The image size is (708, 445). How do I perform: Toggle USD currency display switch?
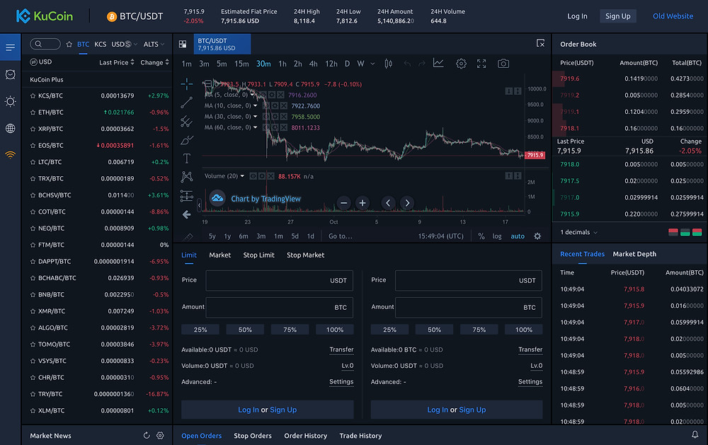pos(40,62)
